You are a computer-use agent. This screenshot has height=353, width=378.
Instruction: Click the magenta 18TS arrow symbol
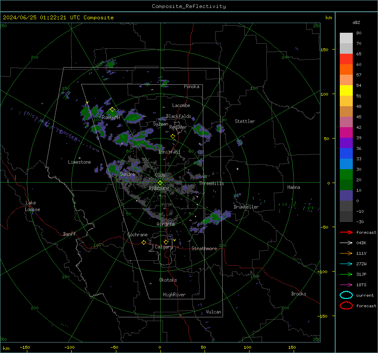pos(346,285)
